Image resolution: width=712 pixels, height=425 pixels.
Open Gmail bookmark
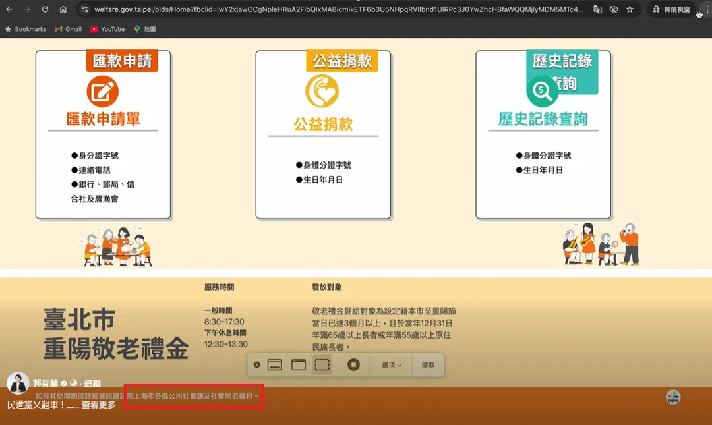68,29
